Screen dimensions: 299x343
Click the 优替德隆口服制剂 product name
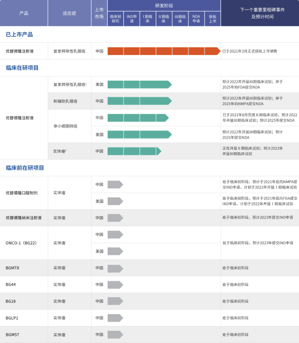pos(21,193)
